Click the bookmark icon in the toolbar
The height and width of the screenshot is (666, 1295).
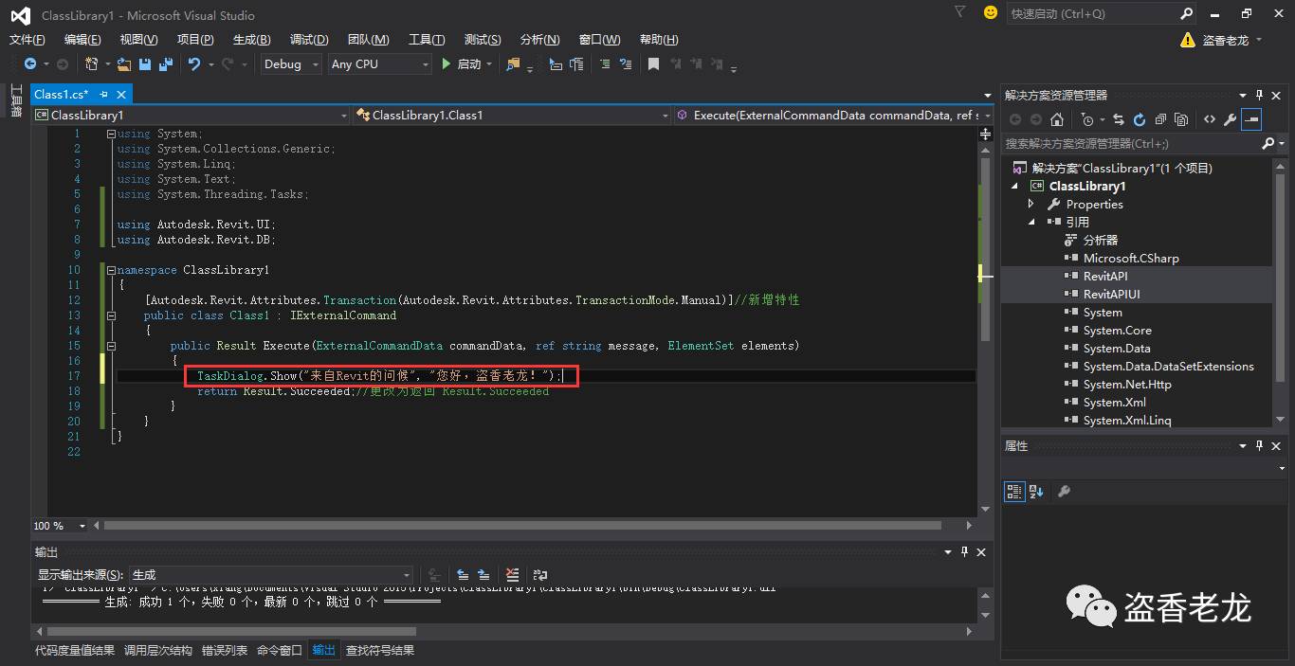[653, 64]
